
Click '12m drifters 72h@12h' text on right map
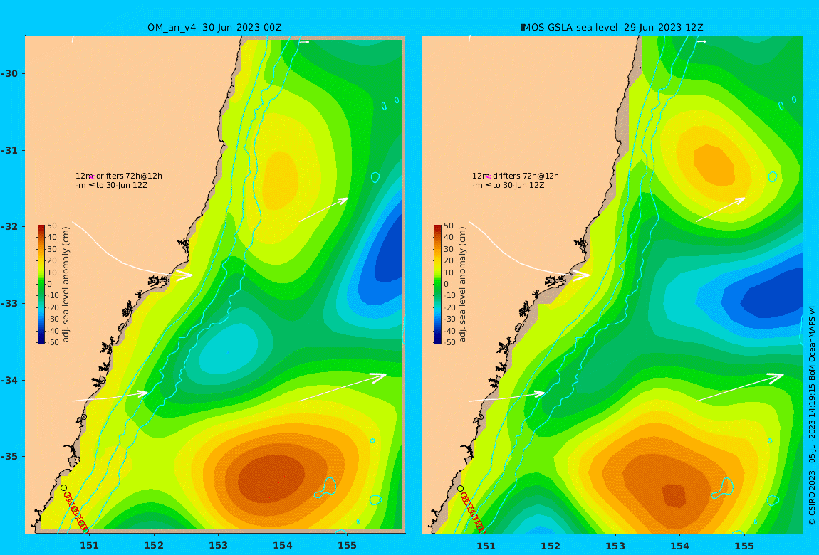click(x=516, y=176)
